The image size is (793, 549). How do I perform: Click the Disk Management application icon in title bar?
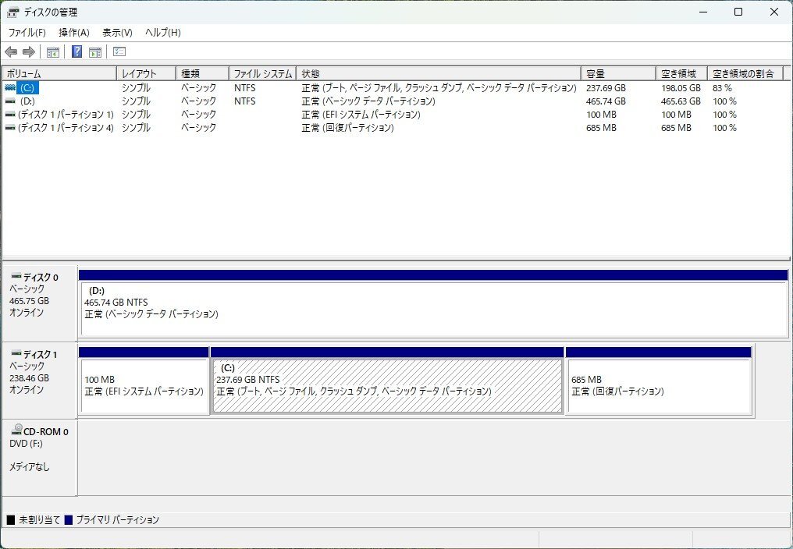12,12
